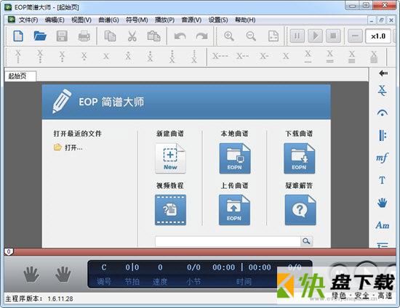
Task: Click the 疑难解答 question mark icon
Action: [x=300, y=210]
